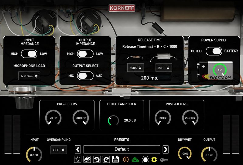Screen dimensions: 243x165
Task: Click the Post-Filters 20.0 kHz knob
Action: [190, 118]
